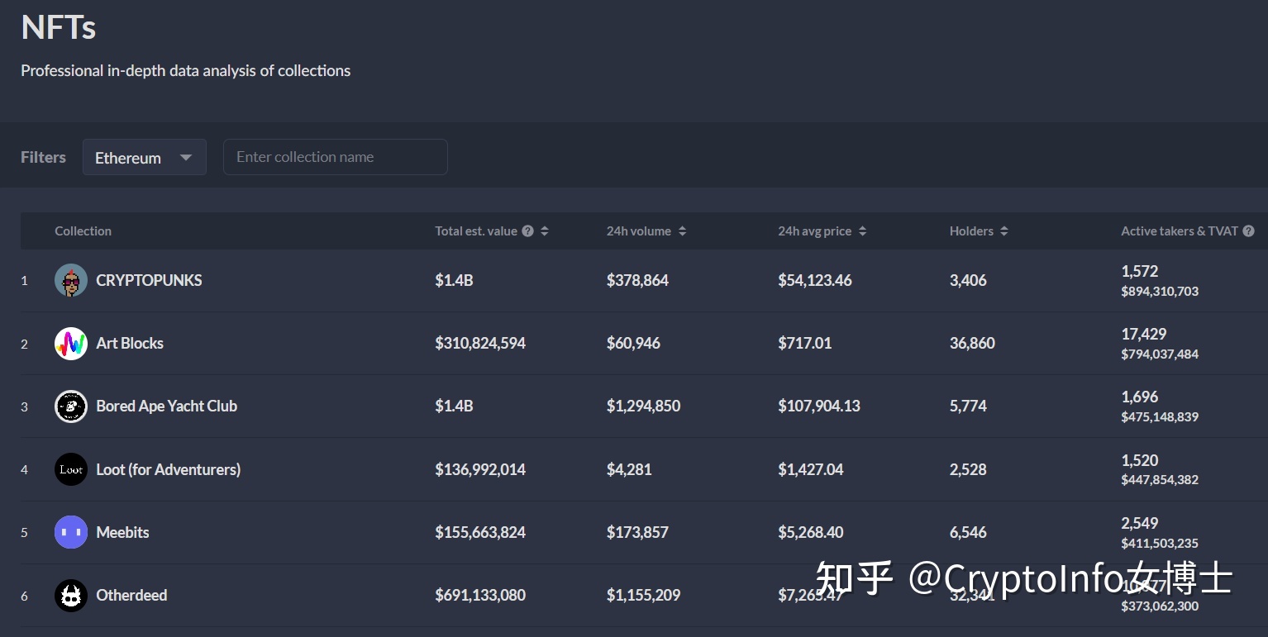Sort by 24h avg price arrows
The width and height of the screenshot is (1268, 637).
click(x=862, y=231)
